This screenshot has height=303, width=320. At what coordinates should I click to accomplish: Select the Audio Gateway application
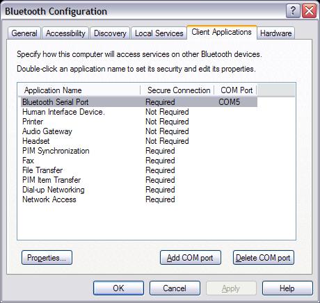tap(139, 131)
